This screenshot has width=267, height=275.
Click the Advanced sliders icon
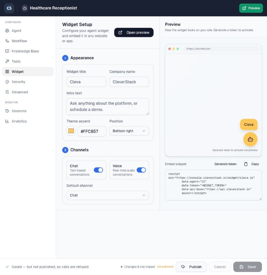pyautogui.click(x=7, y=92)
